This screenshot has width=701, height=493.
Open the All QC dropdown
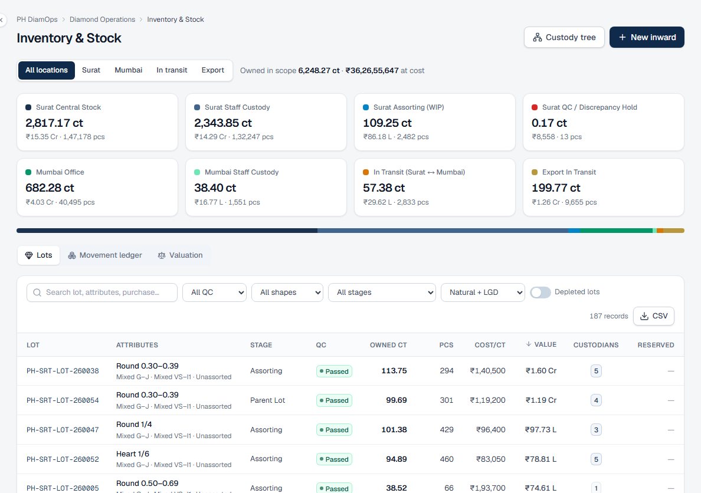point(214,292)
